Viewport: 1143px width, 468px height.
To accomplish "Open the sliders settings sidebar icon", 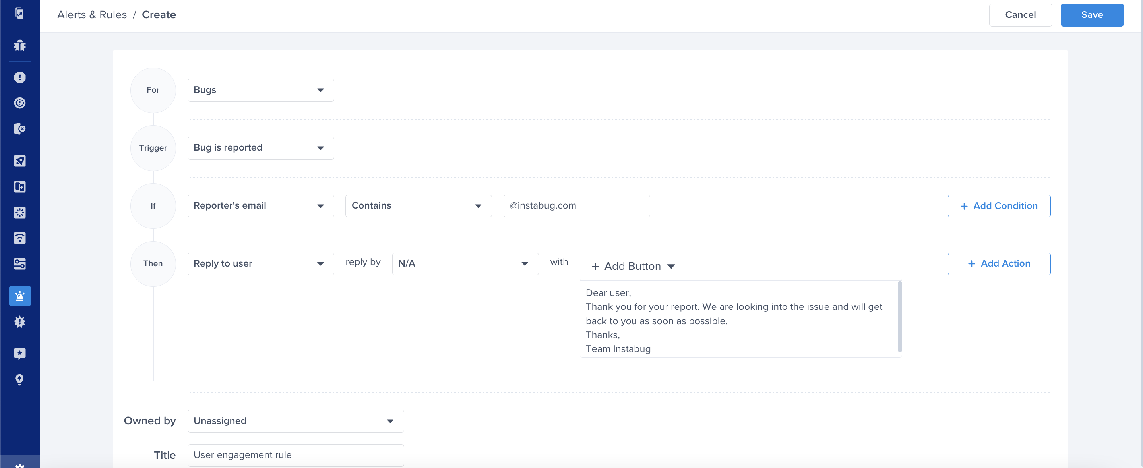I will (x=19, y=263).
